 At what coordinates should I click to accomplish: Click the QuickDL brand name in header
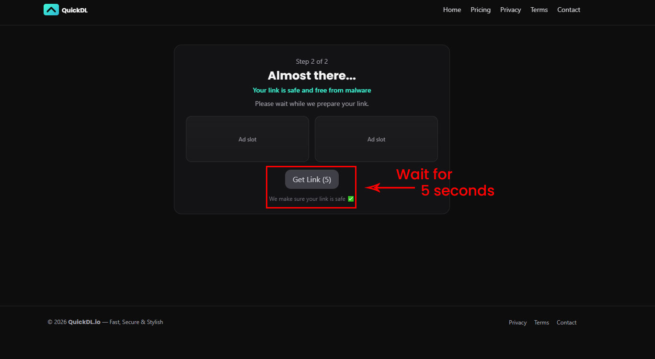[x=75, y=11]
